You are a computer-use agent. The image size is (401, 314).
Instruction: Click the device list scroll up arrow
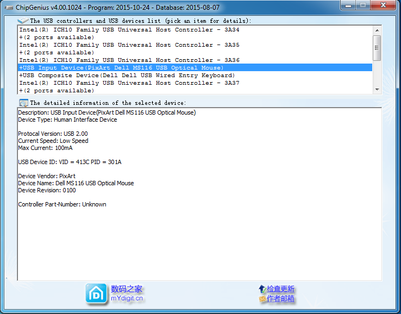377,30
